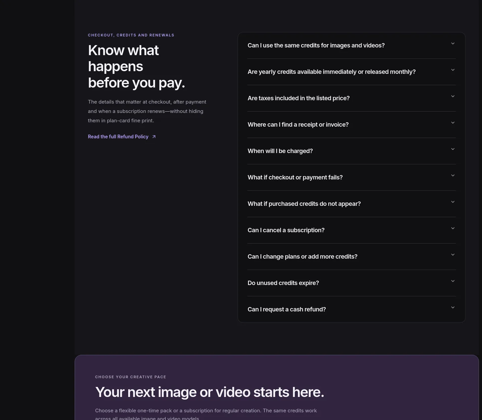Open the Refund Policy arrow icon
Viewport: 482px width, 420px height.
tap(154, 137)
